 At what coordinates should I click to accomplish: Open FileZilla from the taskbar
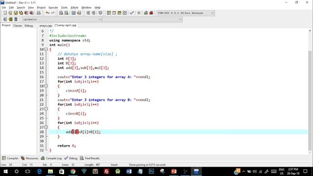click(x=107, y=172)
